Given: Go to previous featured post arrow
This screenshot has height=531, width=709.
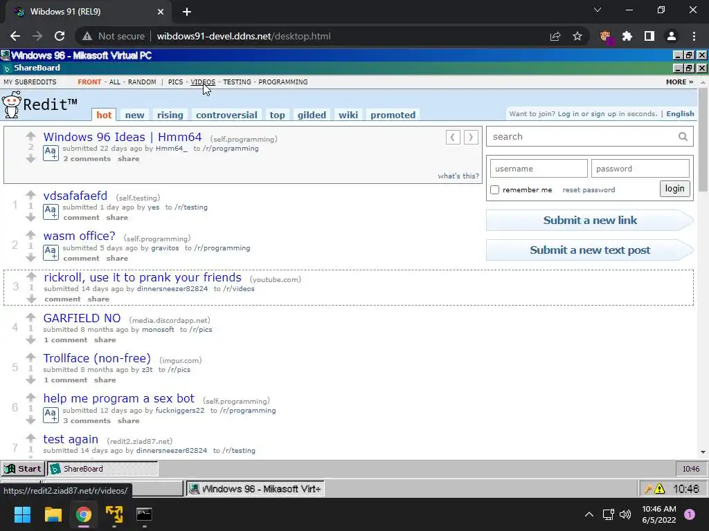Looking at the screenshot, I should (x=453, y=137).
